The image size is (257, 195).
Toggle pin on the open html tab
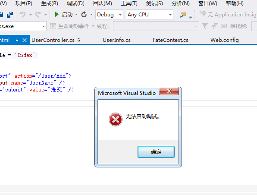click(16, 40)
